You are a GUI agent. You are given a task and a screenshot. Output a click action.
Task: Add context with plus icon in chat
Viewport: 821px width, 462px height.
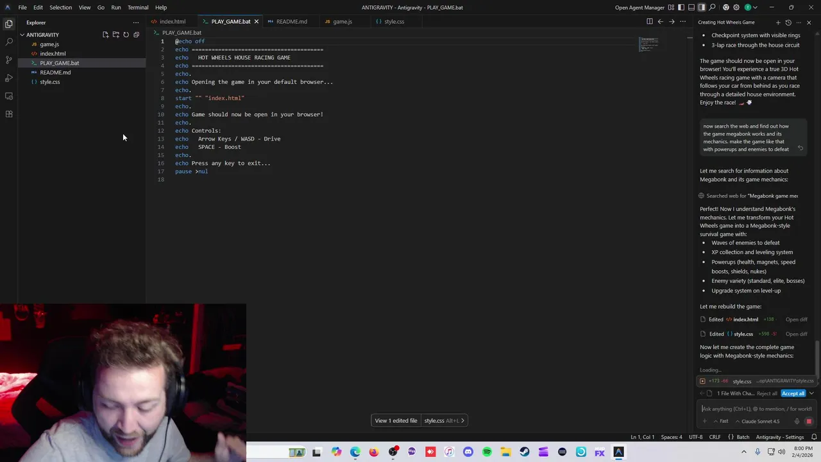tap(704, 422)
